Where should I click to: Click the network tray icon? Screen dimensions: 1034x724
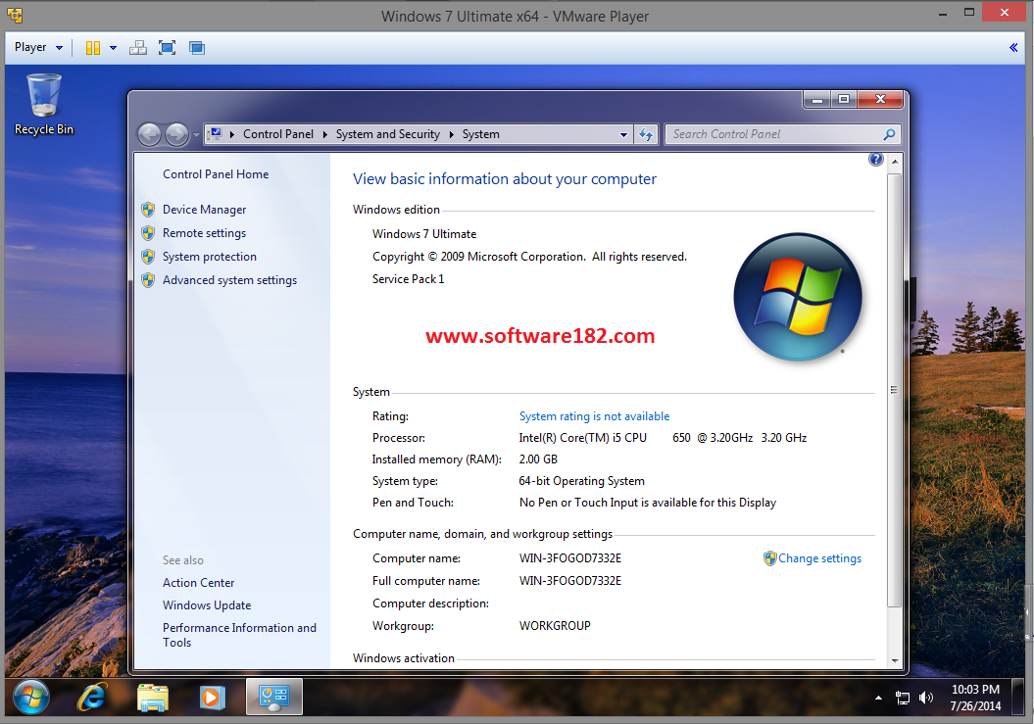pos(902,698)
